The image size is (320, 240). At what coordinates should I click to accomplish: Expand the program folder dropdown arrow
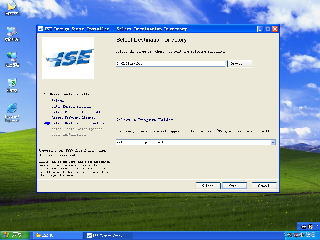[272, 142]
